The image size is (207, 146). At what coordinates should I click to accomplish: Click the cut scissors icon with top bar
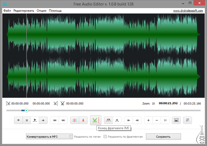click(62, 103)
